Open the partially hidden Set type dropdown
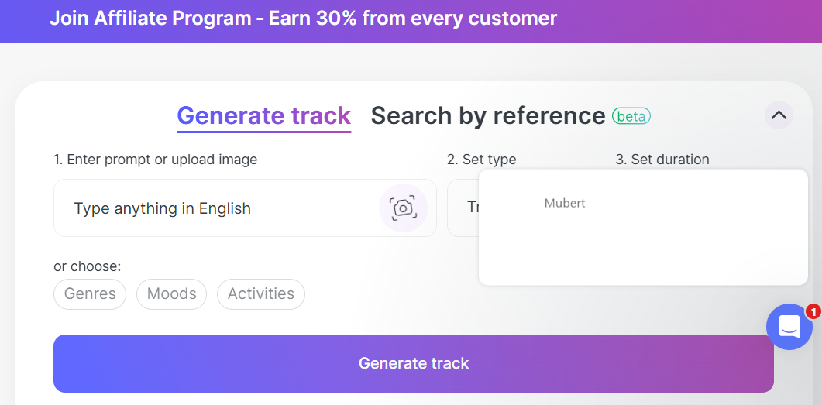 [x=463, y=208]
